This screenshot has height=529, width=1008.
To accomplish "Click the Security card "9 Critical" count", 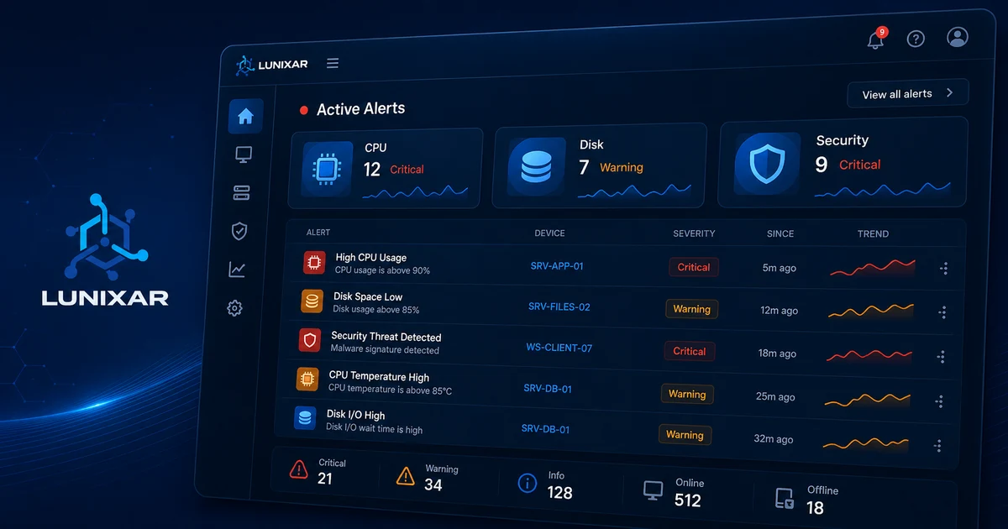I will point(848,165).
